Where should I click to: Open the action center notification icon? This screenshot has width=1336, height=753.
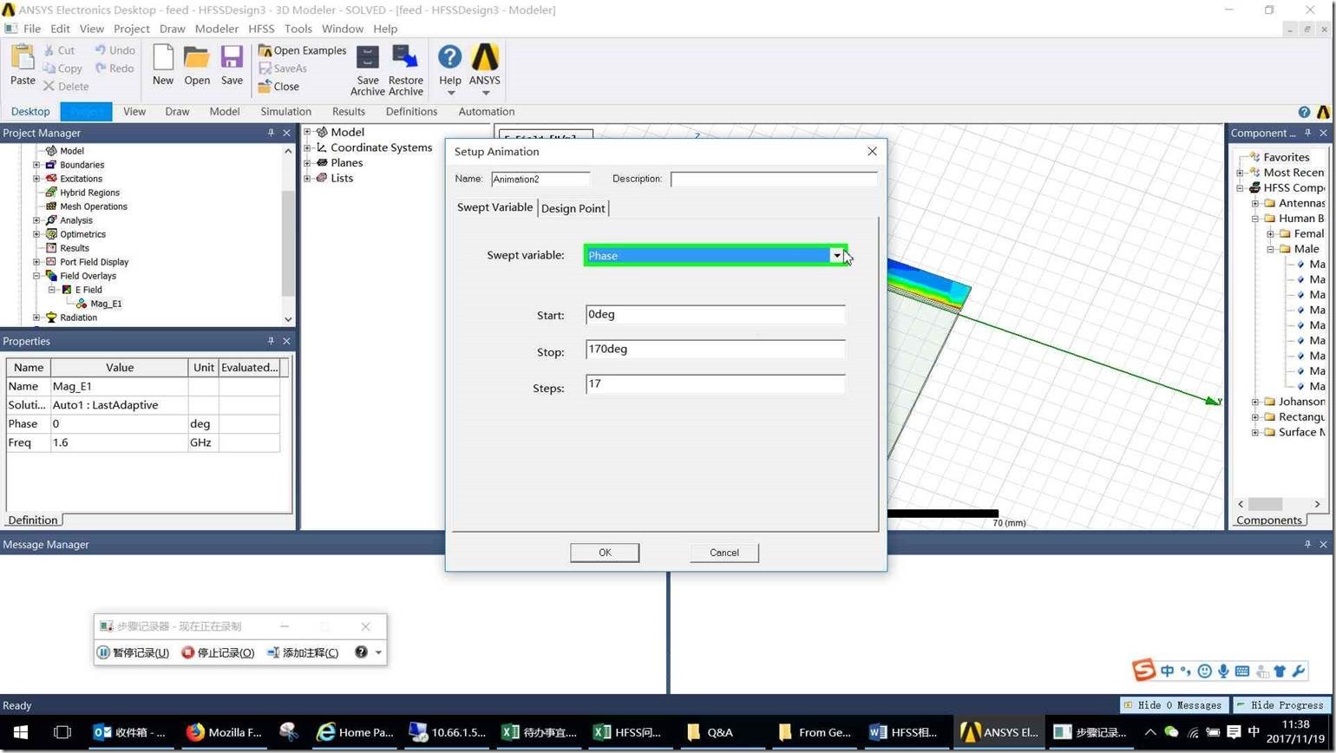[1234, 732]
